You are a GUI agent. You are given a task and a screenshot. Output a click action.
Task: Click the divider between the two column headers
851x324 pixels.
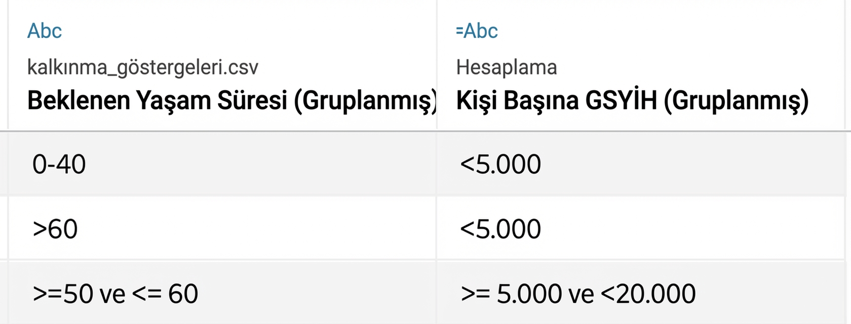(437, 66)
